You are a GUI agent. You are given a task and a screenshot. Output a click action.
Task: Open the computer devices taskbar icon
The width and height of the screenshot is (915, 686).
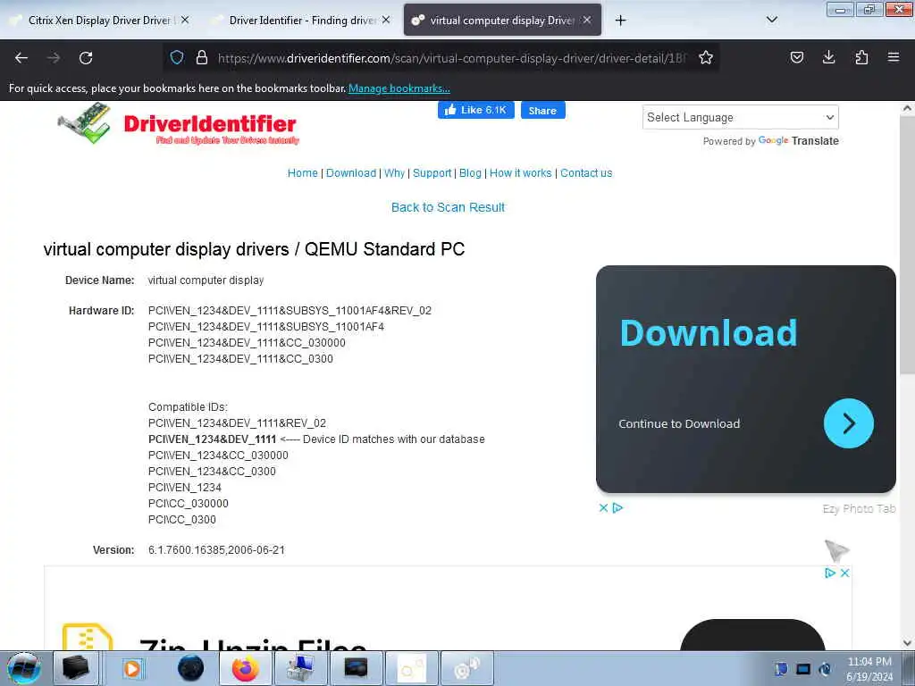coord(300,668)
